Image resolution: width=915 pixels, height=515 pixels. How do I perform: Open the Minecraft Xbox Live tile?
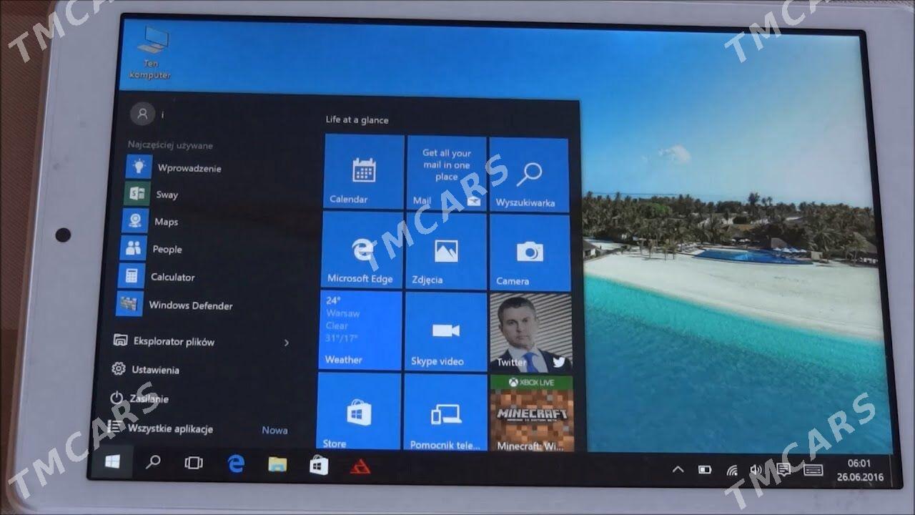[532, 413]
